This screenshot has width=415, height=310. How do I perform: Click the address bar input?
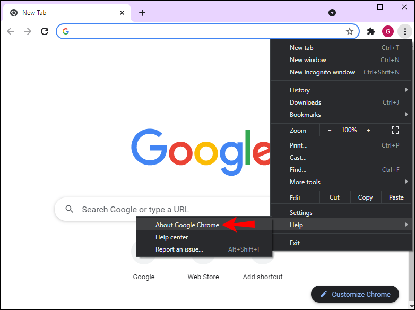207,31
